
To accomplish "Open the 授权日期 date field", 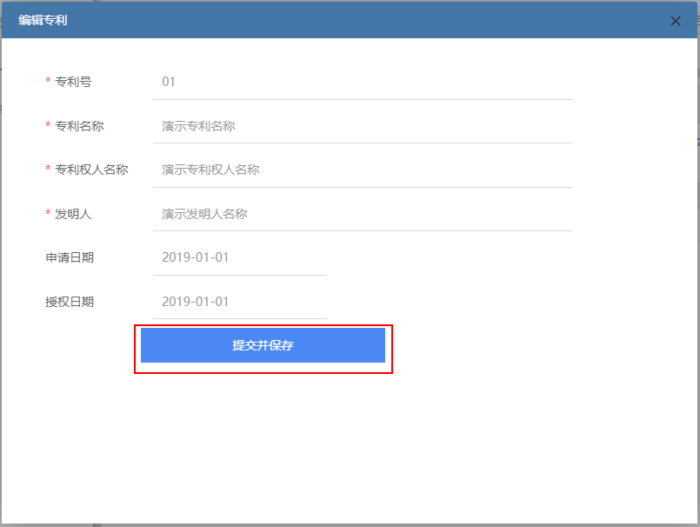I will [239, 302].
